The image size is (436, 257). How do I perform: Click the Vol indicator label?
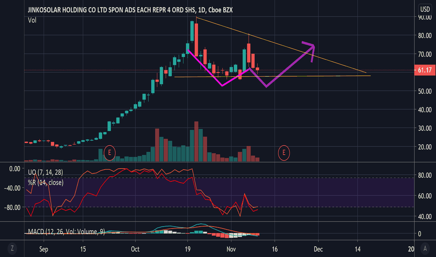point(32,20)
